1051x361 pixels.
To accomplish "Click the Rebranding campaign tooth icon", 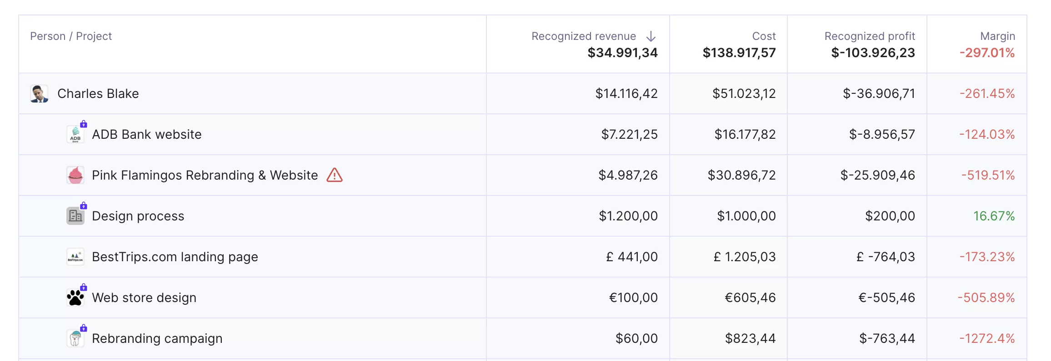I will [75, 338].
